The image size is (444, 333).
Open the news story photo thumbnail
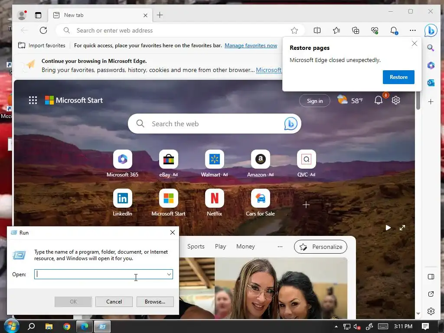coord(263,288)
